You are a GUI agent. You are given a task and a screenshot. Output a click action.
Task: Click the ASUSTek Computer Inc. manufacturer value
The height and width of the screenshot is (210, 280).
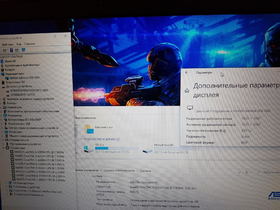[144, 182]
